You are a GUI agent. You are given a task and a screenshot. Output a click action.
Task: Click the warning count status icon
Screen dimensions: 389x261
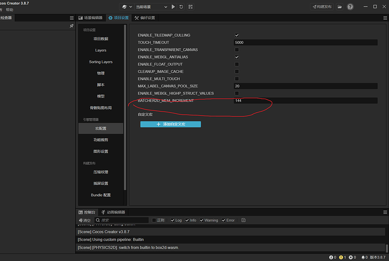(341, 257)
